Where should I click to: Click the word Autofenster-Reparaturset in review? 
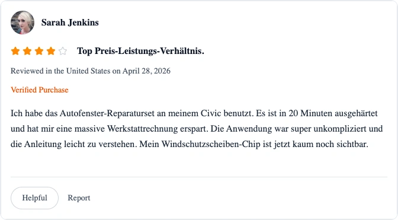107,113
